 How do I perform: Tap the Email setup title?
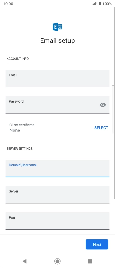coord(57,41)
